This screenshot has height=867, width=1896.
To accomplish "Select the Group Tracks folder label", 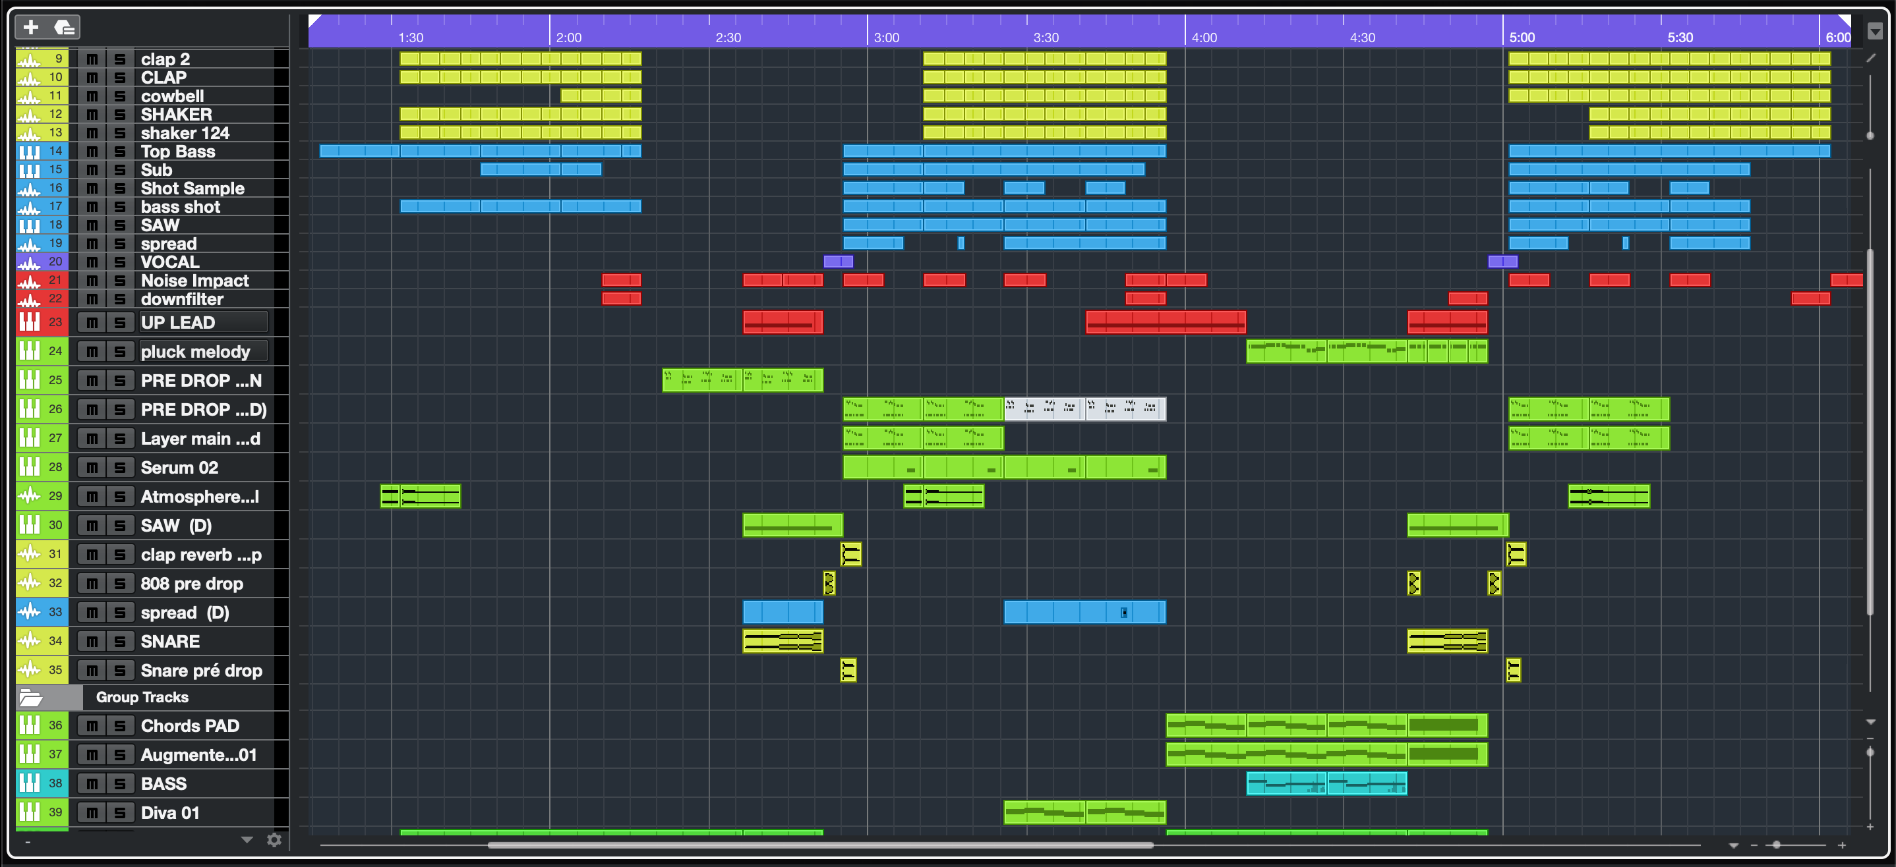I will (x=142, y=697).
